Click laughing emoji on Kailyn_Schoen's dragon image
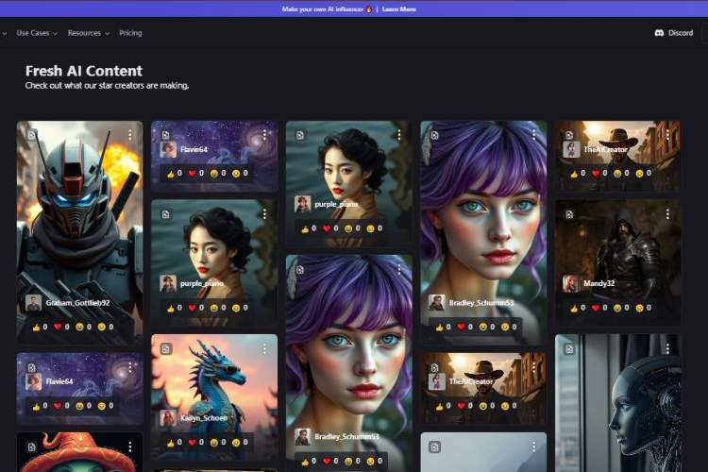 click(x=214, y=441)
